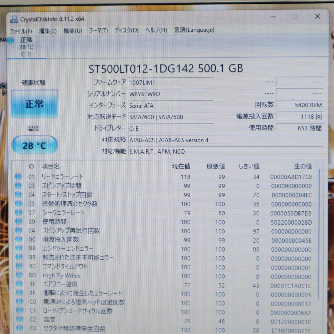Click the 現在値 column header

coord(181,166)
